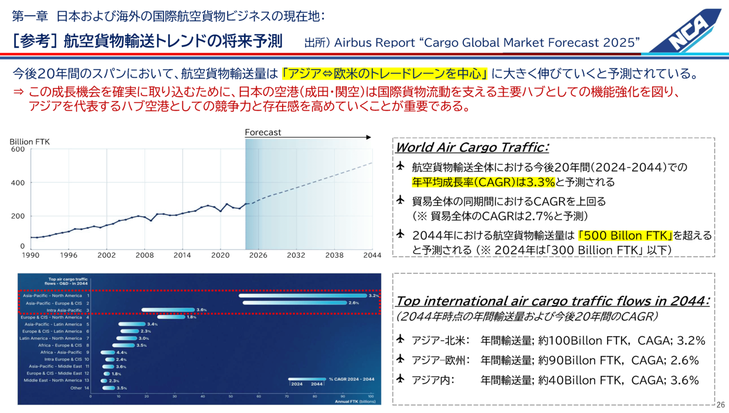The width and height of the screenshot is (729, 413).
Task: Click the airplane bullet beside 貿易全体 line
Action: pyautogui.click(x=401, y=201)
